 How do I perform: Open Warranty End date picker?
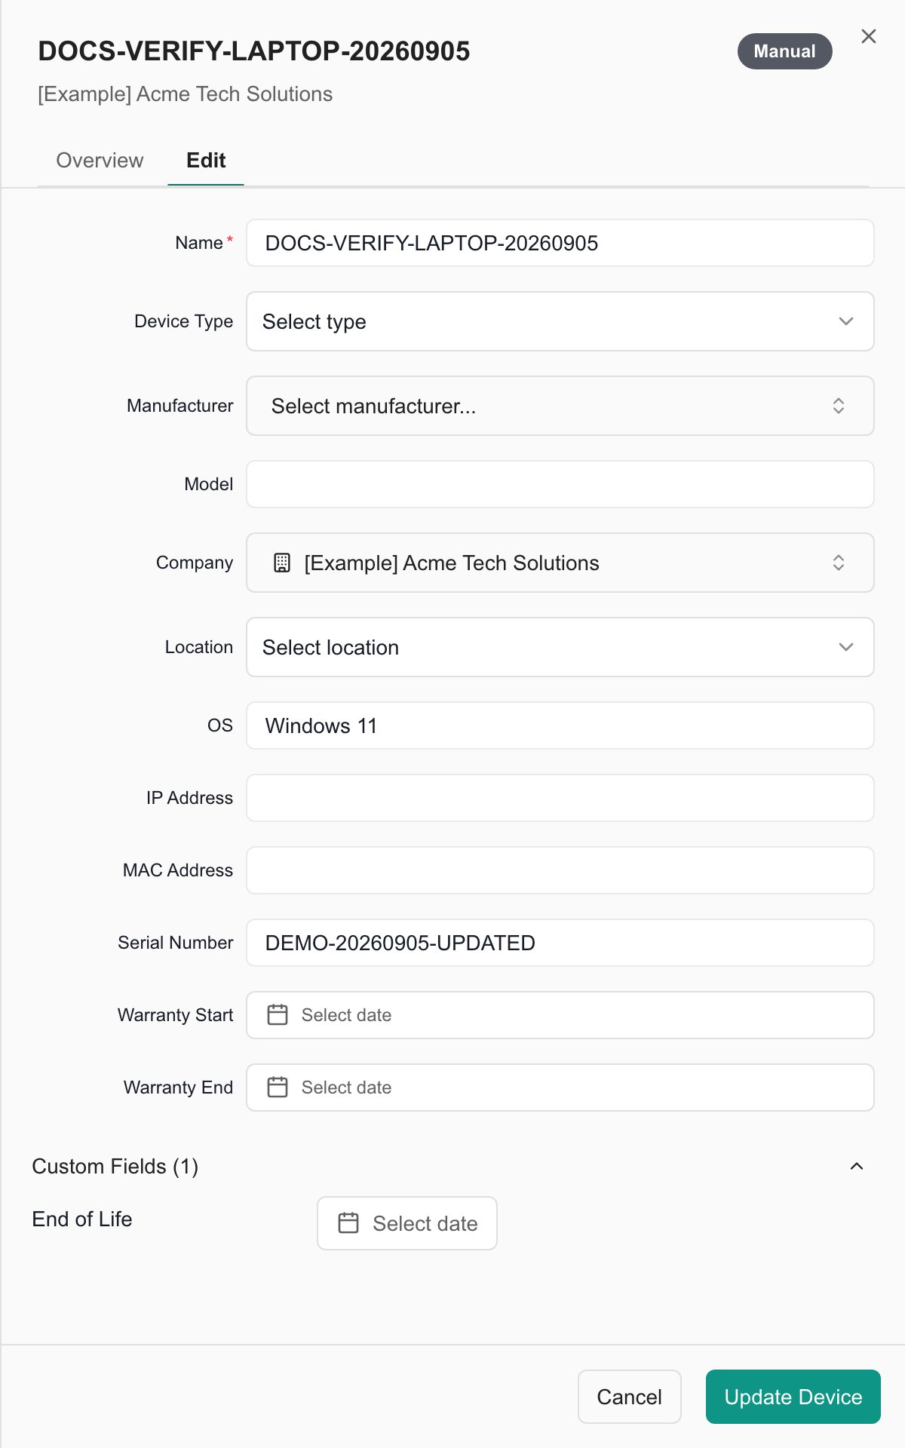560,1088
